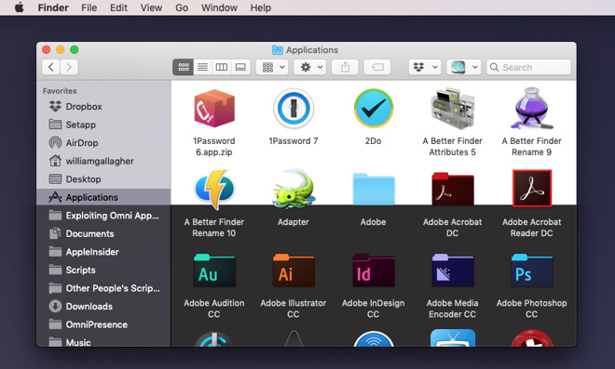Select the Adobe Media Encoder CC folder
615x369 pixels.
tap(452, 270)
